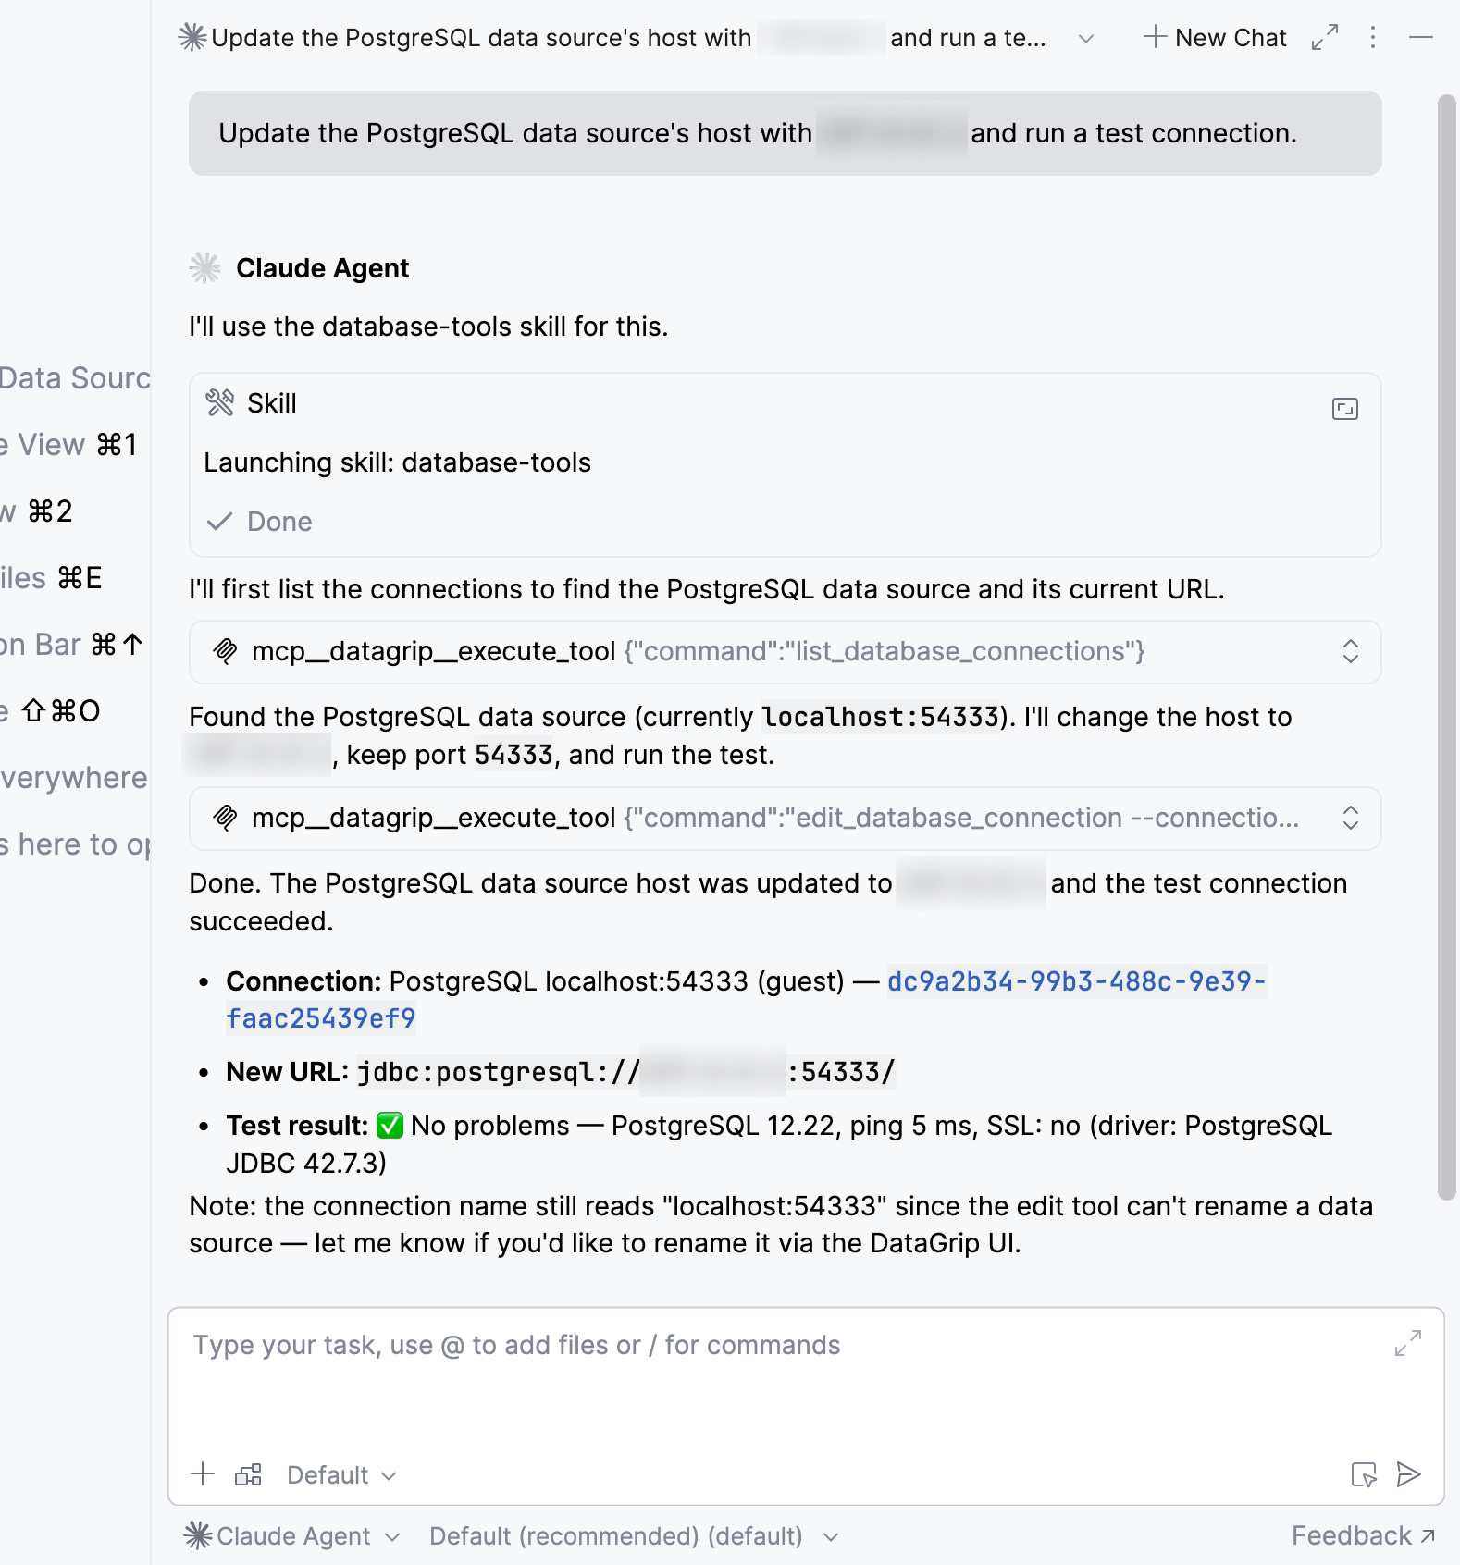Open the vertical three-dot options menu
The width and height of the screenshot is (1460, 1565).
pos(1373,38)
